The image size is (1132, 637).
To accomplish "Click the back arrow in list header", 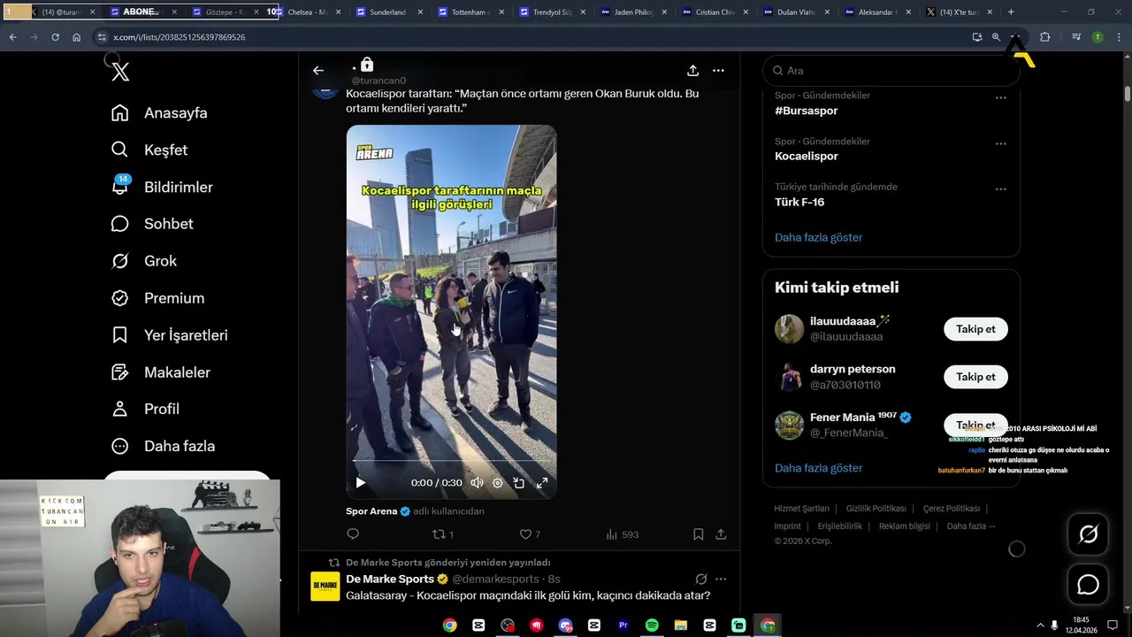I will (x=318, y=71).
